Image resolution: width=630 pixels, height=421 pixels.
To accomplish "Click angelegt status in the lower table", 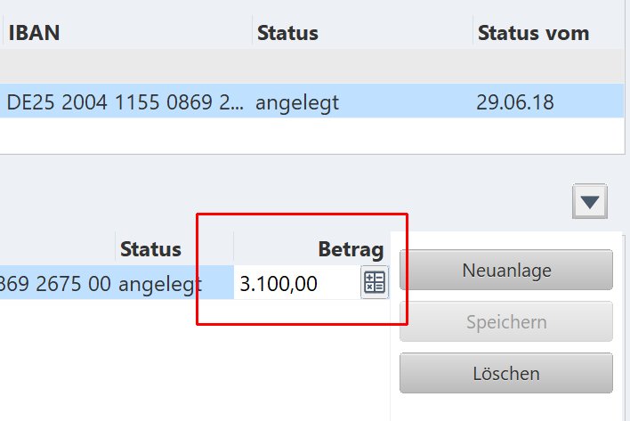I will click(160, 284).
